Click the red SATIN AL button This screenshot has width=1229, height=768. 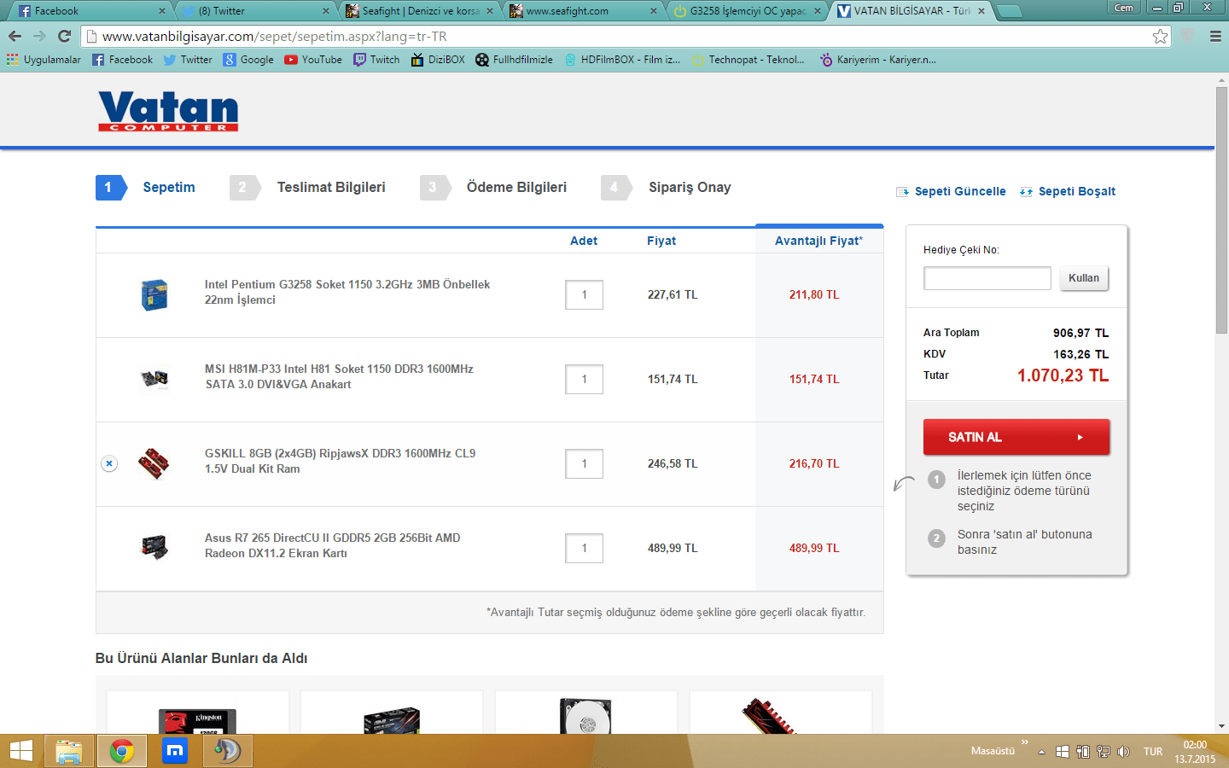click(x=1016, y=437)
